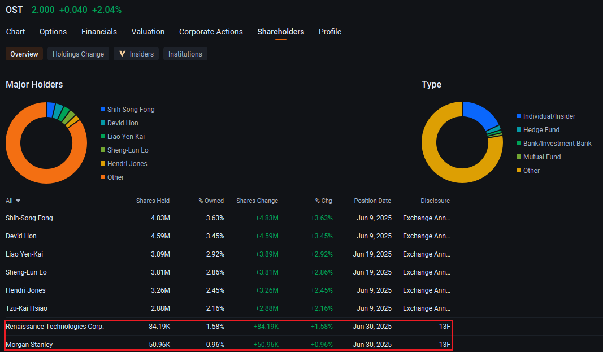Viewport: 603px width, 352px height.
Task: View the Profile tab
Action: [x=330, y=32]
